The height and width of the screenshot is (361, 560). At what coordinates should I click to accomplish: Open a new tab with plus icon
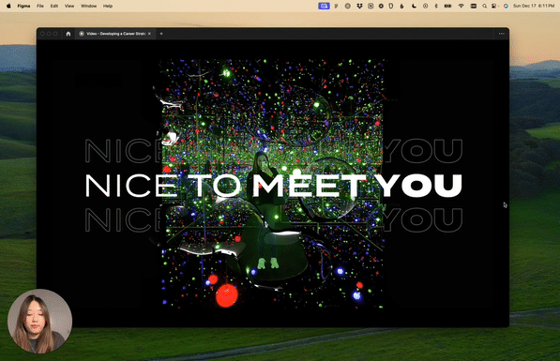(x=161, y=34)
